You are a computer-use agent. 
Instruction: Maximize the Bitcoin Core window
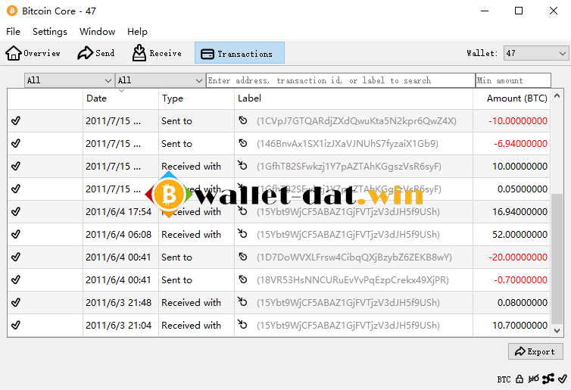(519, 11)
